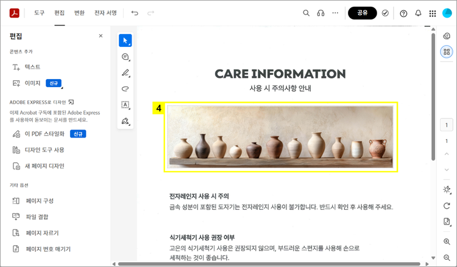
Task: Select the comment bubble tool
Action: (x=126, y=57)
